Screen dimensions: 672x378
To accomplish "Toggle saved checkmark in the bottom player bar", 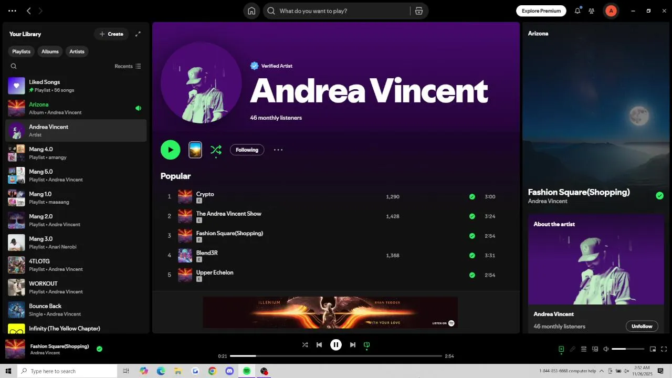I will coord(99,349).
